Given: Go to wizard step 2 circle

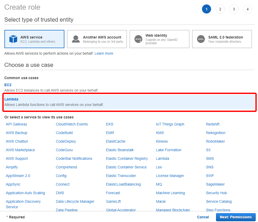Looking at the screenshot, I should (220, 9).
